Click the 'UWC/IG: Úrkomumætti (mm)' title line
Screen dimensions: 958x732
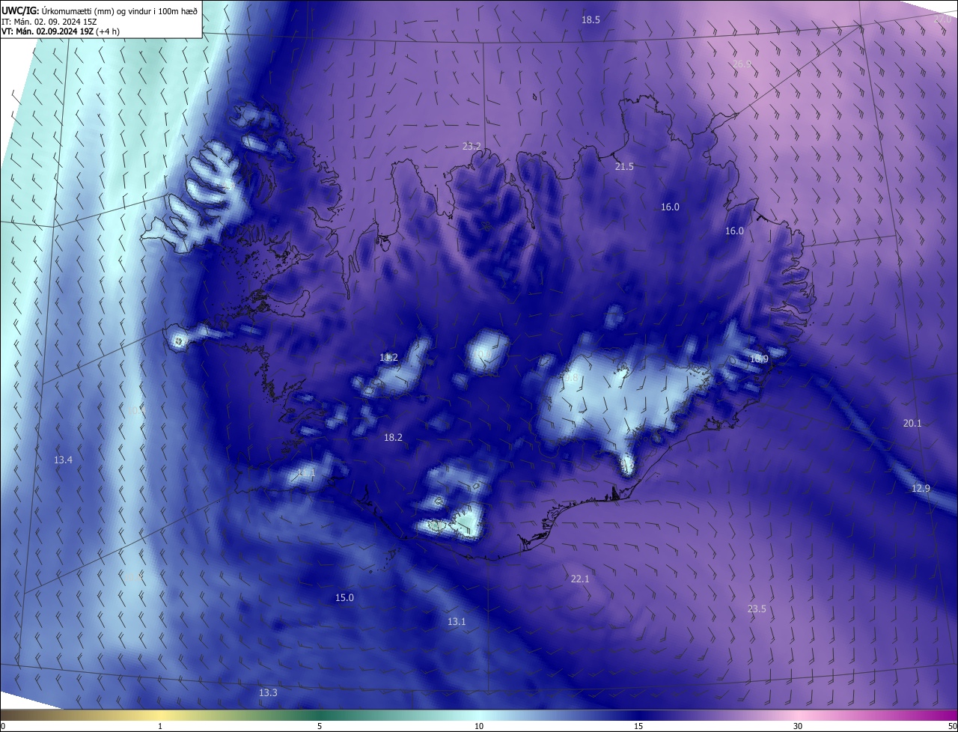[100, 10]
